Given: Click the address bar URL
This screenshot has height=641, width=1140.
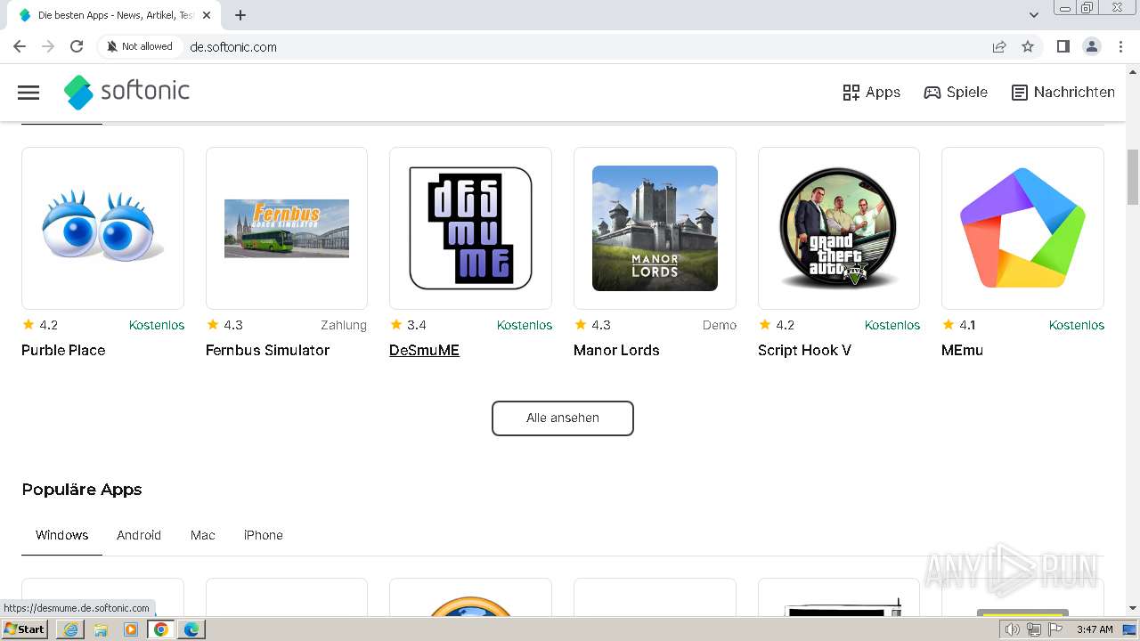Looking at the screenshot, I should 233,47.
